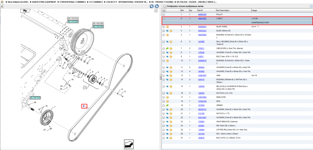The width and height of the screenshot is (313, 150).
Task: Click the package icon in NUT,M12 x 1.75 row
Action: point(171,113)
